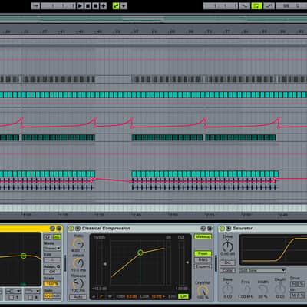The width and height of the screenshot is (307, 307).
Task: Click the compressor Thresh slider handle
Action: pos(105,264)
